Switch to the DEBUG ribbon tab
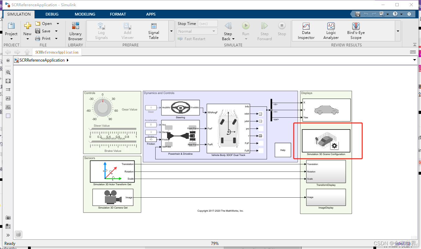This screenshot has height=249, width=421. coord(52,14)
